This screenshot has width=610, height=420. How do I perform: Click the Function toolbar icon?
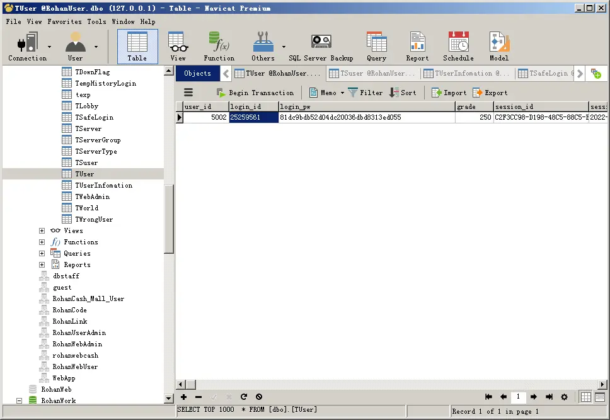click(x=219, y=47)
